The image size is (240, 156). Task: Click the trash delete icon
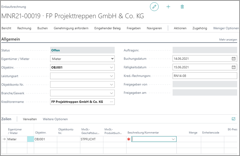[x=182, y=7]
